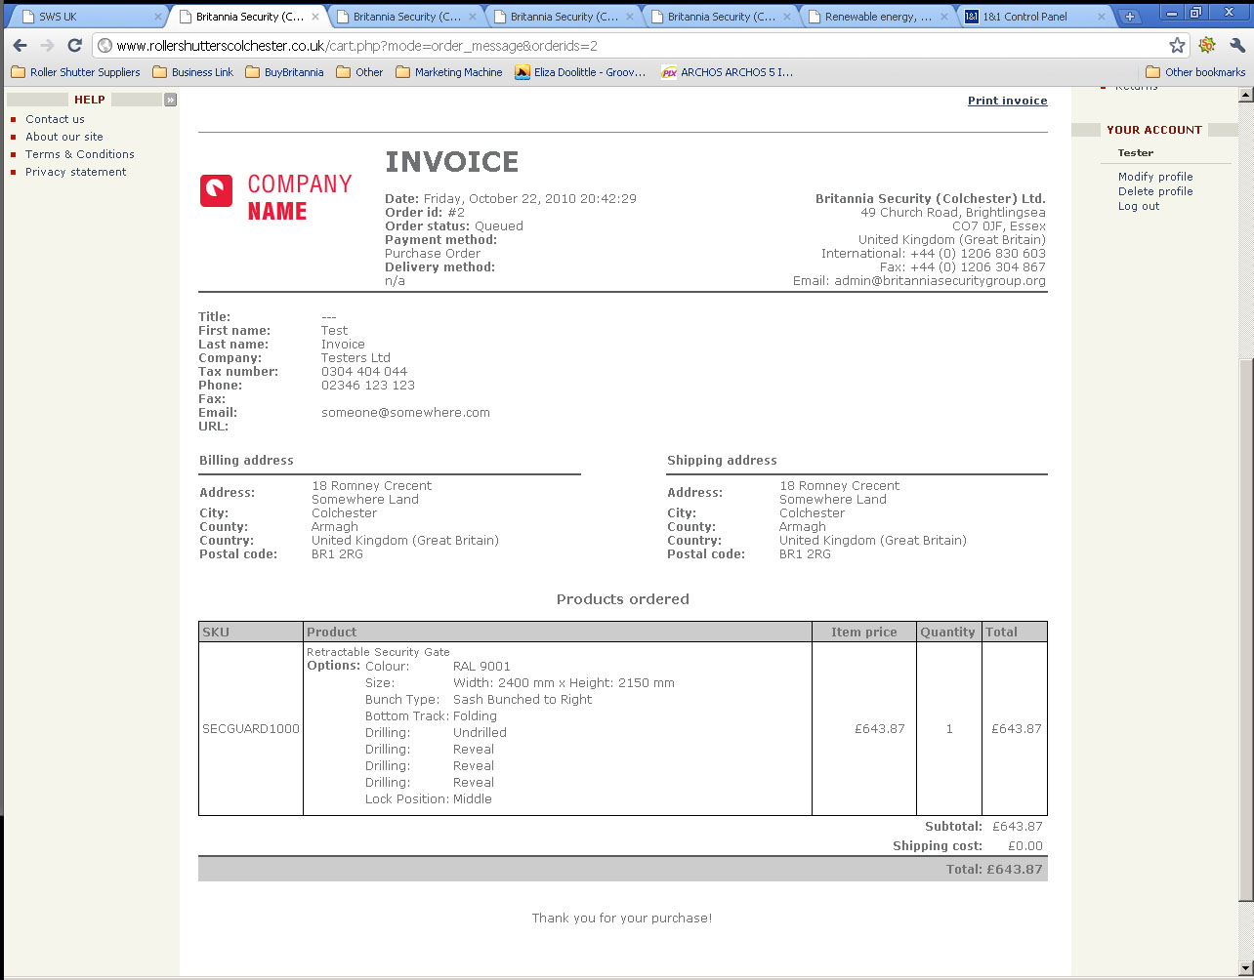Viewport: 1254px width, 980px height.
Task: Open new tab with plus button
Action: click(1129, 17)
